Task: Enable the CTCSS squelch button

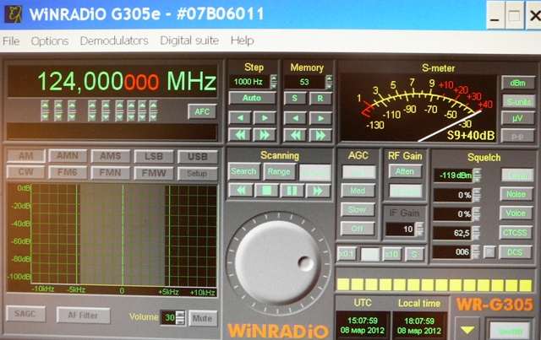Action: 515,233
